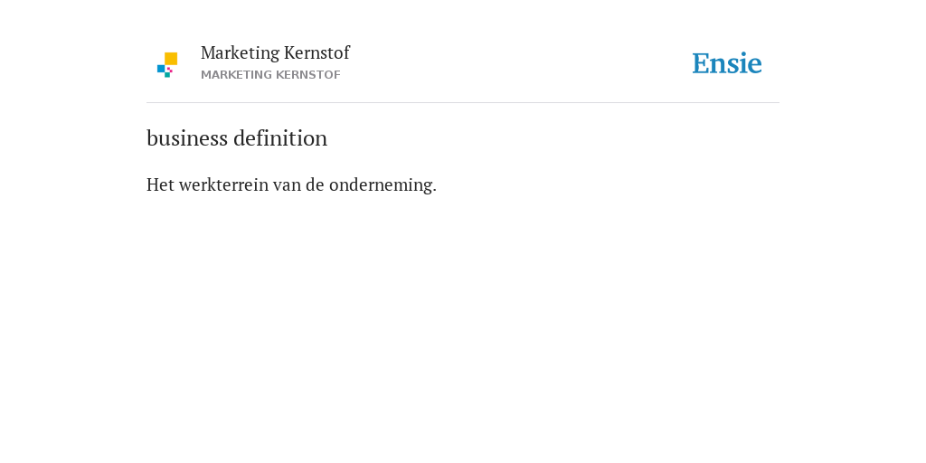
Task: Click the word 'Marketing' in the title
Action: (240, 53)
